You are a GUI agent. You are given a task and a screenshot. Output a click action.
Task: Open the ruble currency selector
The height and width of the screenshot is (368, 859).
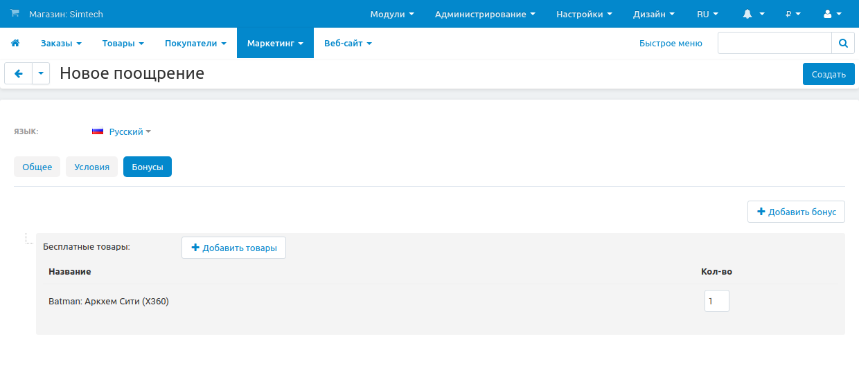[793, 14]
